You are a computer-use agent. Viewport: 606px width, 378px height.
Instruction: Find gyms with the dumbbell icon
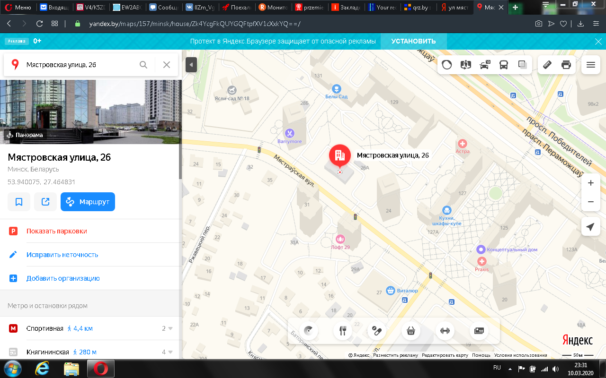tap(445, 331)
